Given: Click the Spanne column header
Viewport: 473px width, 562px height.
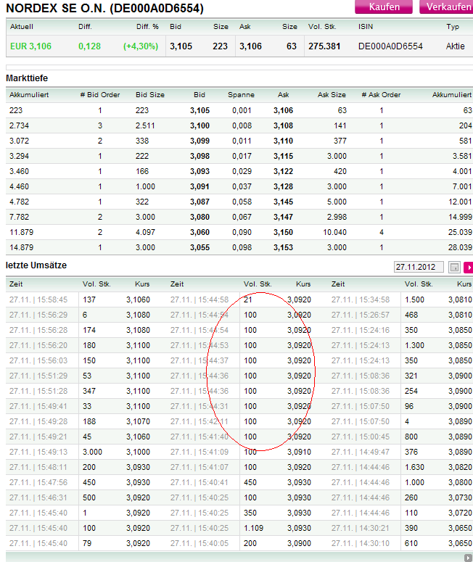Looking at the screenshot, I should tap(242, 95).
